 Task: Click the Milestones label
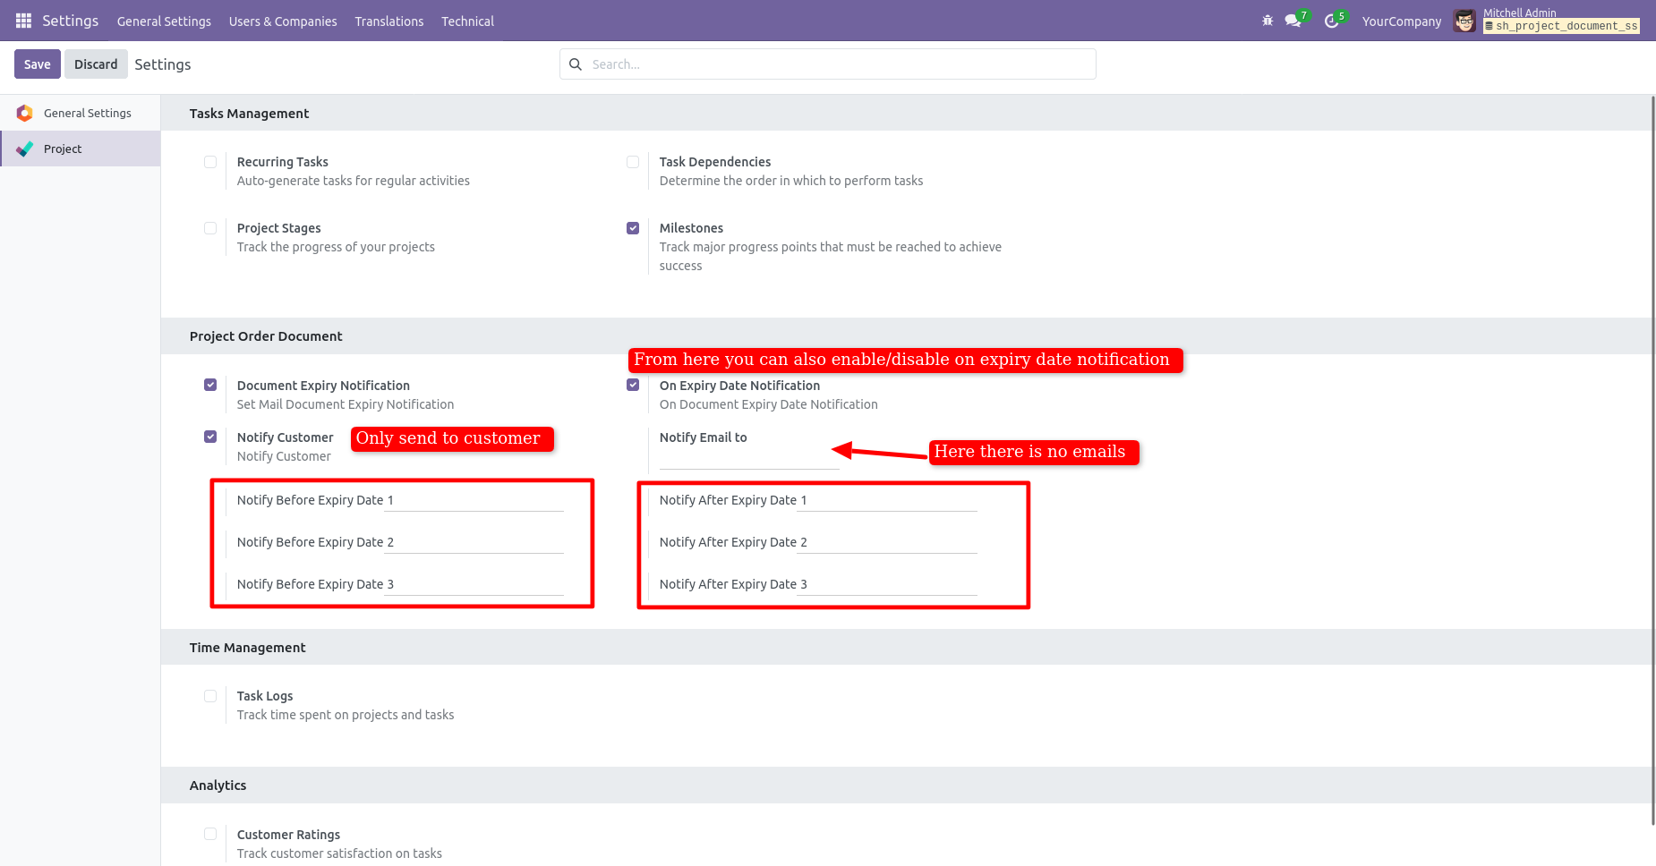691,228
